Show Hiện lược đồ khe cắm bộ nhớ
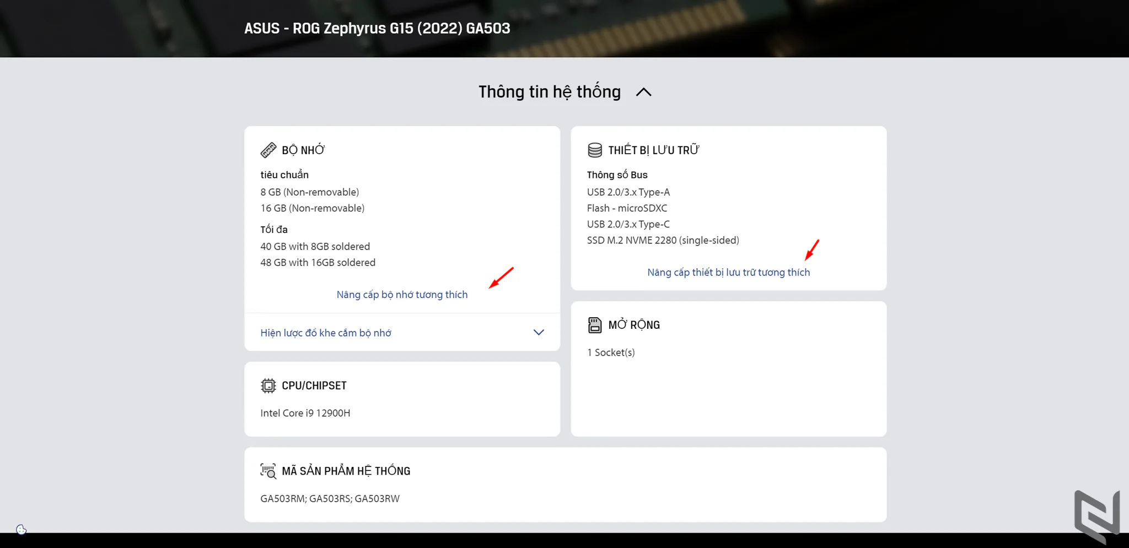Screen dimensions: 1129x548 (326, 333)
